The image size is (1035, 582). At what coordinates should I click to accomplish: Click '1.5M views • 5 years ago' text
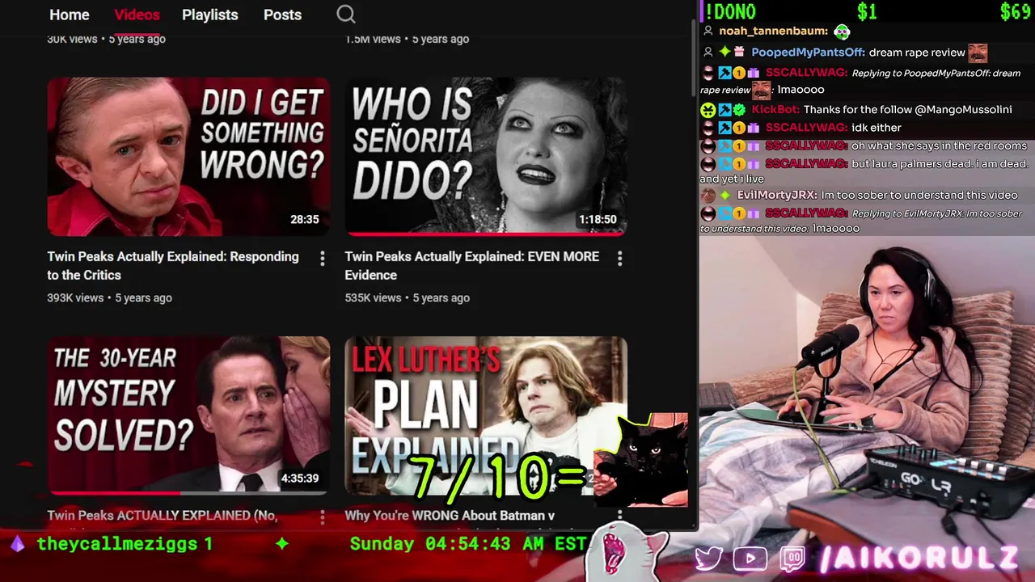pos(407,39)
